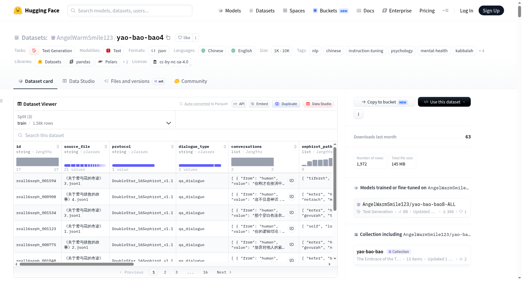Open Buckets in top navigation
The image size is (522, 281).
tap(330, 10)
